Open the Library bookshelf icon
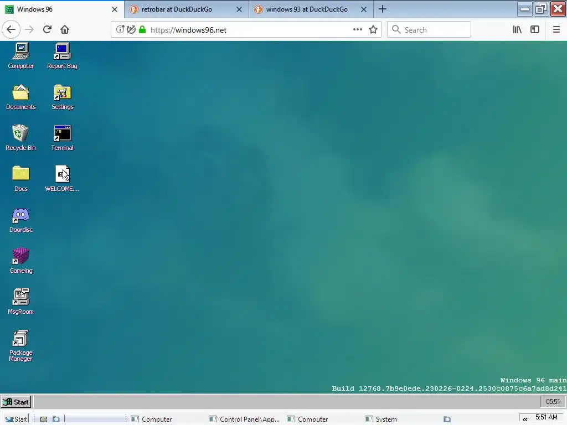567x425 pixels. 517,29
